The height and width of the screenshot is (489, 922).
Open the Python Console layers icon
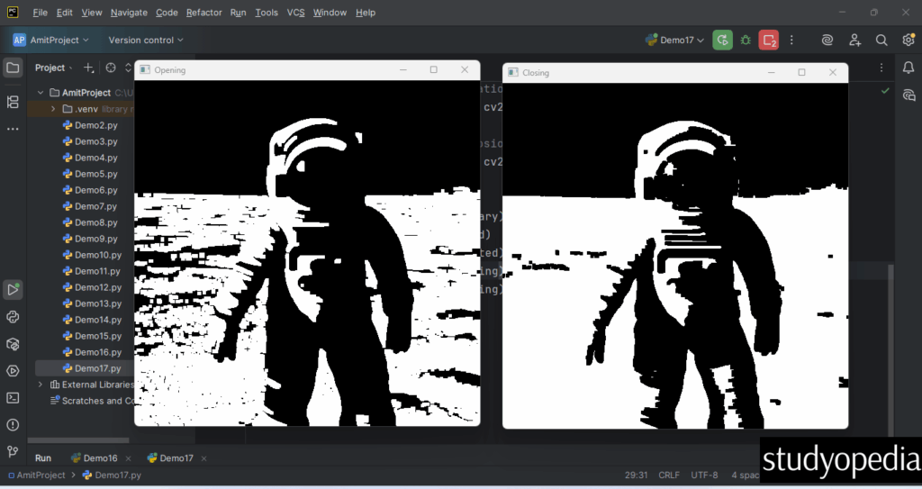point(13,344)
